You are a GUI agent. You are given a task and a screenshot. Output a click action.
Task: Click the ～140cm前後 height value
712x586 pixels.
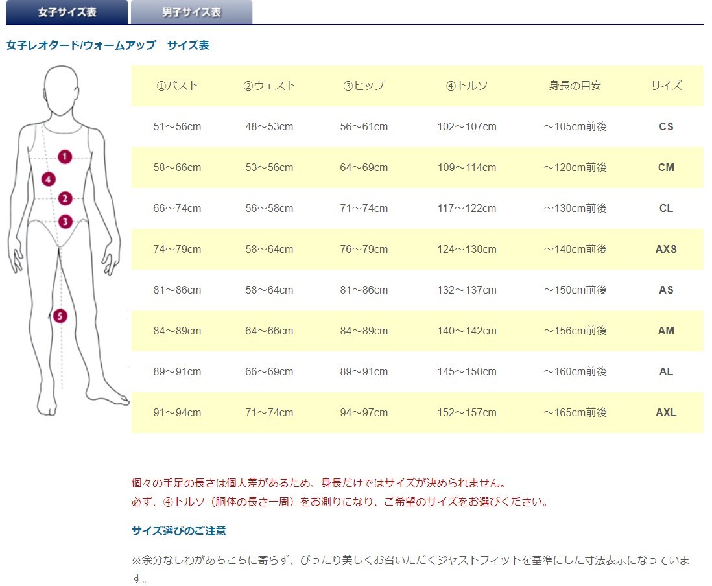575,249
